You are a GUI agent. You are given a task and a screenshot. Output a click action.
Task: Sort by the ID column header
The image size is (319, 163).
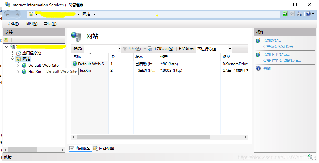121,57
